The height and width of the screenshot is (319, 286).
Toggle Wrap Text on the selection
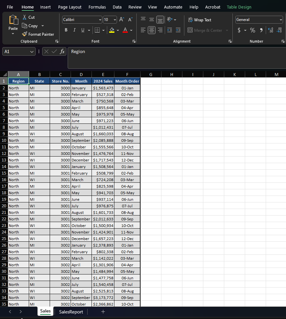(199, 20)
